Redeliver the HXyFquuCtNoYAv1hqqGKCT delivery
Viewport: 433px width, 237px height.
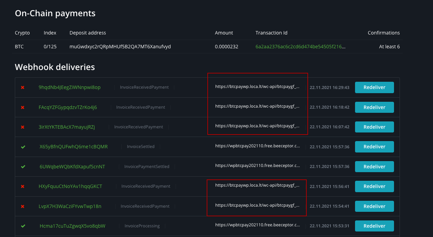pos(374,186)
